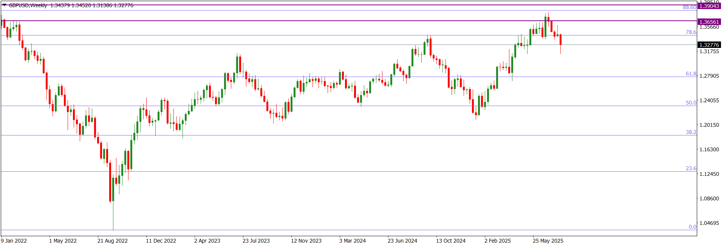Viewport: 724px width, 246px height.
Task: Click the 78.6 Fibonacci level label
Action: point(691,32)
